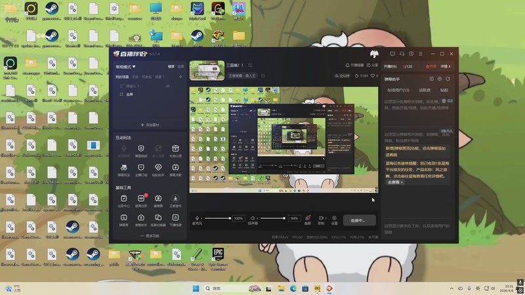Pop out the danmaku assistant panel icon
The image size is (525, 295).
(x=448, y=79)
